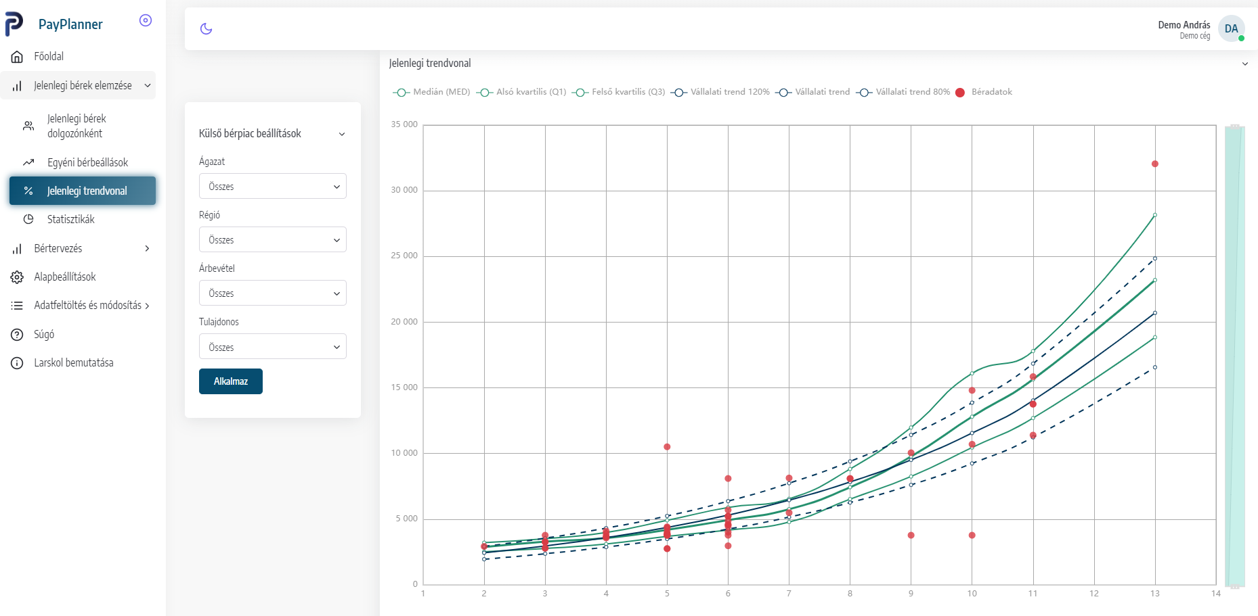The height and width of the screenshot is (616, 1258).
Task: Toggle the sidebar pin circle icon
Action: click(x=146, y=20)
